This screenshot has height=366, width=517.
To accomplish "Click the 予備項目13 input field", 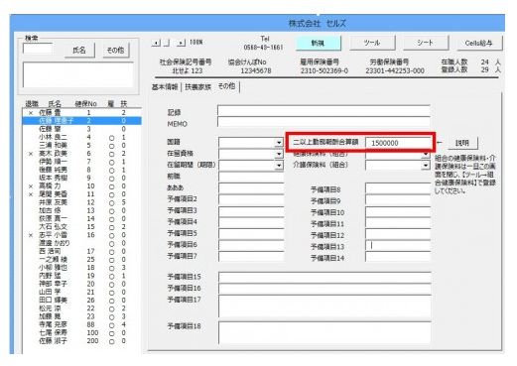I will [398, 246].
